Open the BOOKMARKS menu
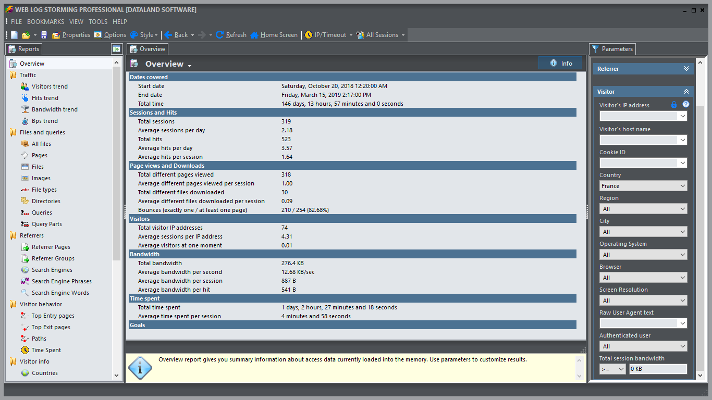The width and height of the screenshot is (712, 400). pos(46,22)
